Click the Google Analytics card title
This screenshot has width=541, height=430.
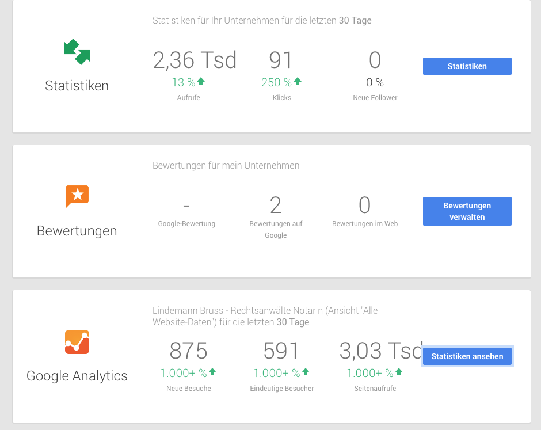click(77, 376)
